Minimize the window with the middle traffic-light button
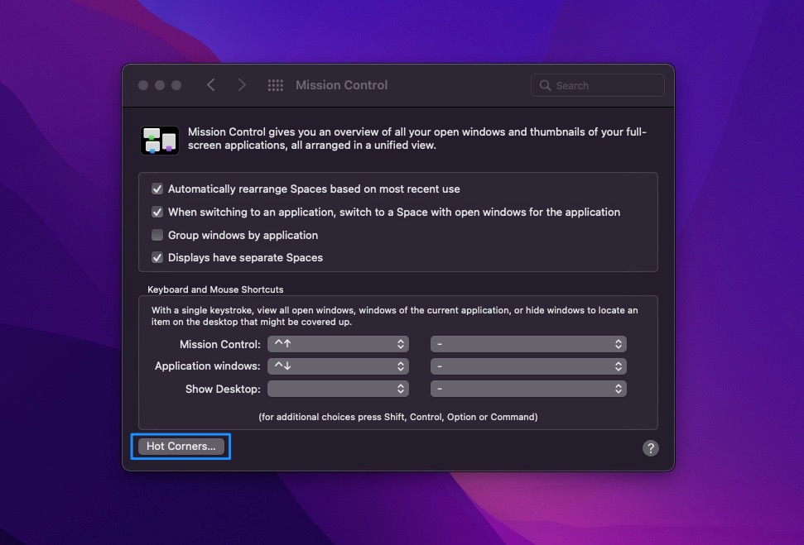The width and height of the screenshot is (804, 545). pos(160,85)
